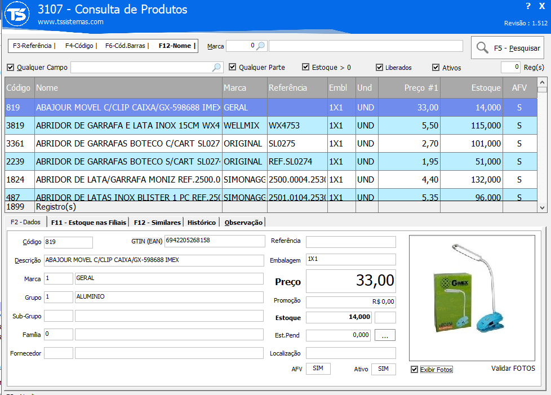Toggle the Qualquer Campo checkbox
The image size is (551, 395).
[x=10, y=68]
